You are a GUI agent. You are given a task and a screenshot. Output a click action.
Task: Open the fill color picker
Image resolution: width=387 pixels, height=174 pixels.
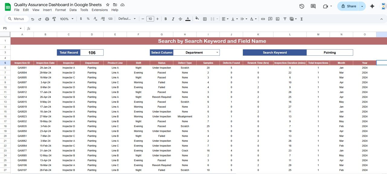[x=197, y=19]
